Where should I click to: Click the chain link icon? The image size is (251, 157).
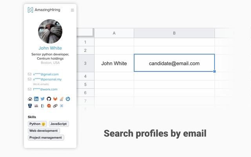pyautogui.click(x=55, y=106)
